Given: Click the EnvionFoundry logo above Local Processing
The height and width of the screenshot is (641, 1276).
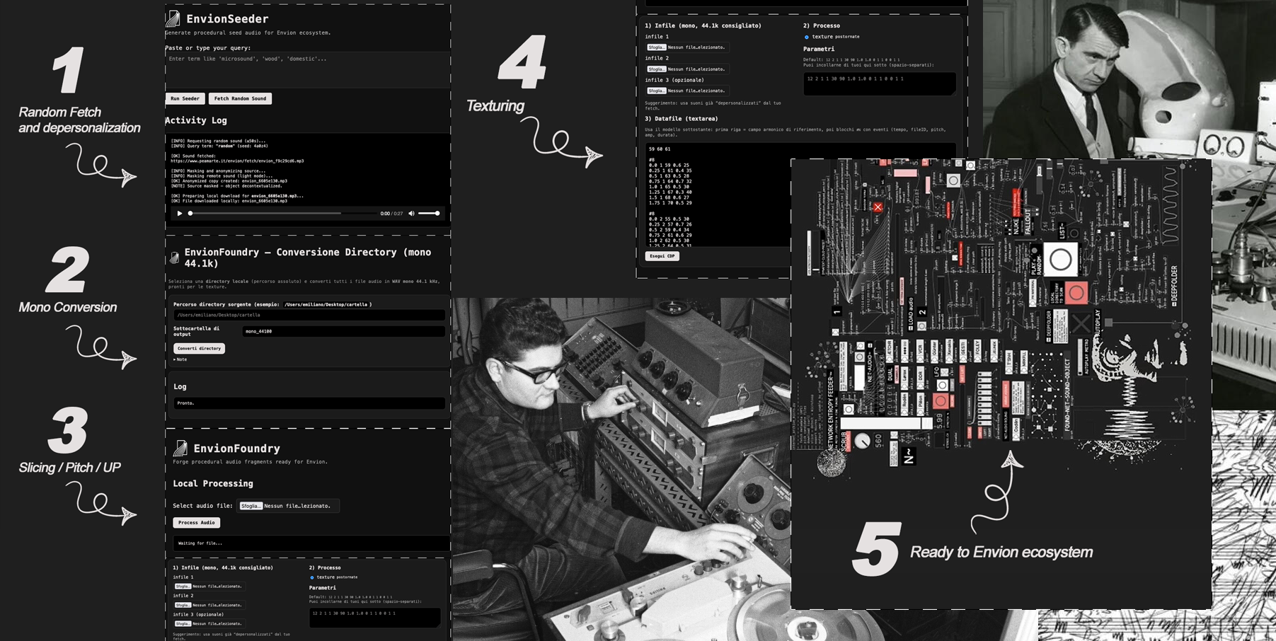Looking at the screenshot, I should pyautogui.click(x=180, y=449).
